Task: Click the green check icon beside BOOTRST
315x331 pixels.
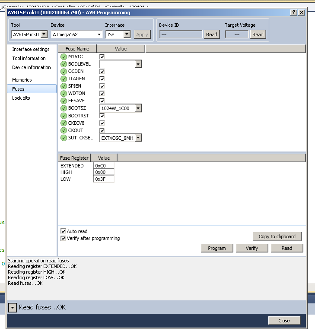Action: 64,116
